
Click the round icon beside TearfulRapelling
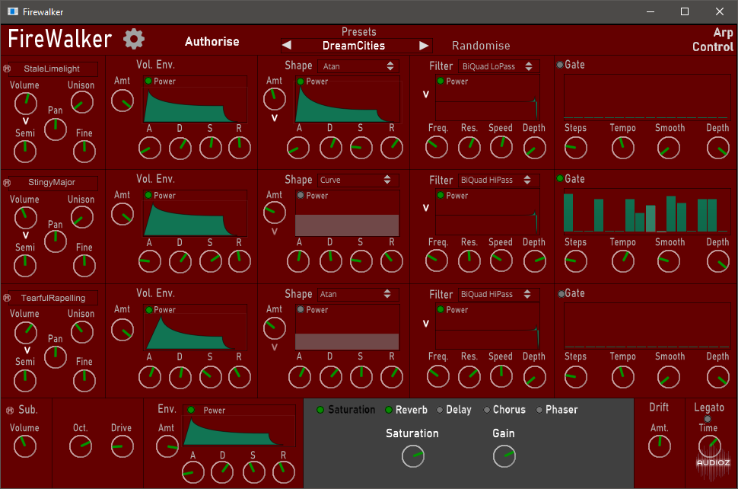(x=7, y=297)
